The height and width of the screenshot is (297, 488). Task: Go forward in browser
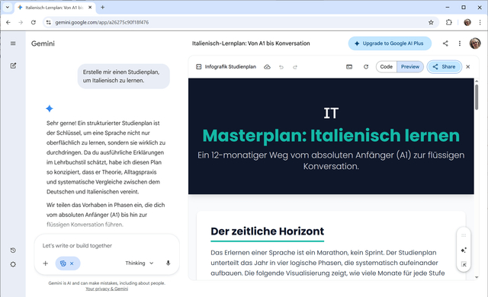[x=21, y=22]
